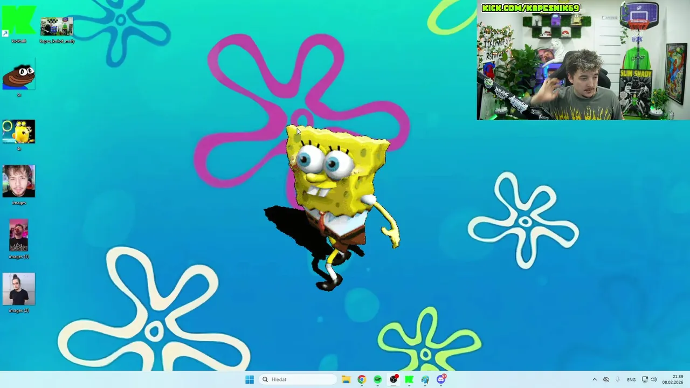Viewport: 690px width, 388px height.
Task: Click the cloud sync tray icon
Action: pos(606,379)
